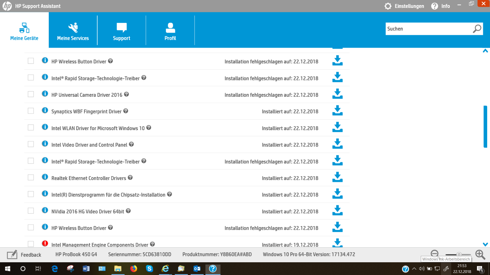Open info icon for HP Universal Camera Driver

pos(45,94)
